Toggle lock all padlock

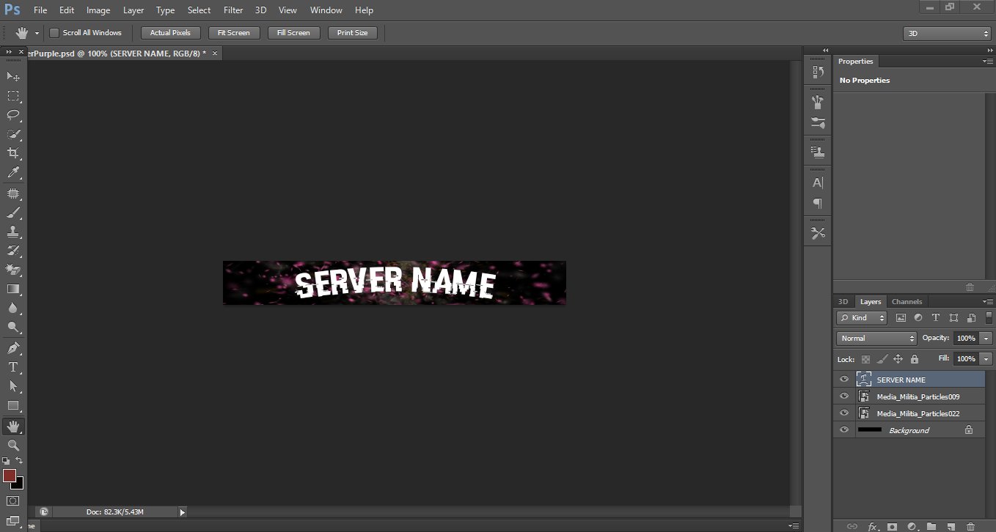[x=915, y=359]
